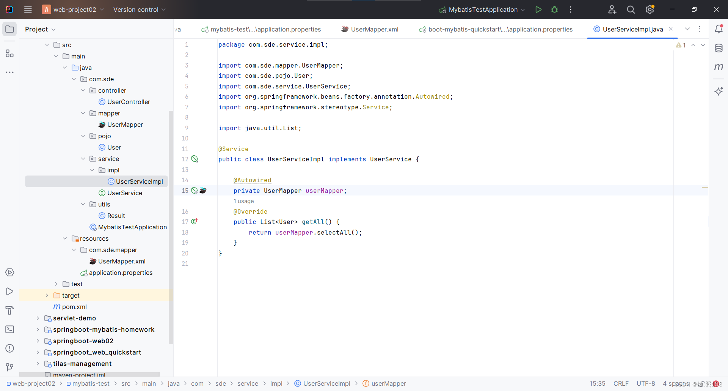Open the Run tool window icon
This screenshot has width=728, height=391.
point(9,292)
